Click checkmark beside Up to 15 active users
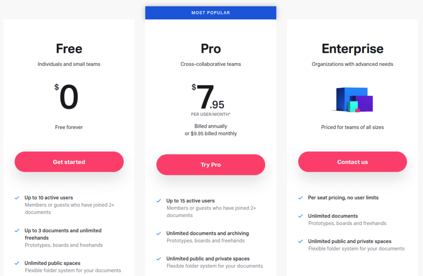Image resolution: width=423 pixels, height=276 pixels. click(x=159, y=201)
